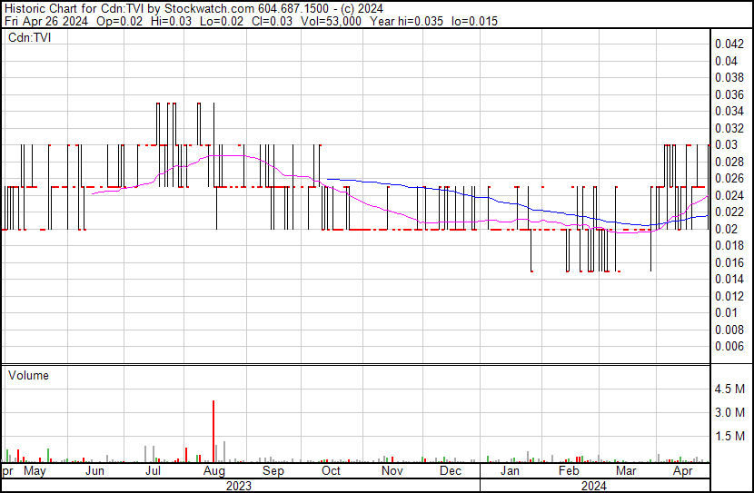
Task: Select the Jun month marker on timeline
Action: pos(94,471)
